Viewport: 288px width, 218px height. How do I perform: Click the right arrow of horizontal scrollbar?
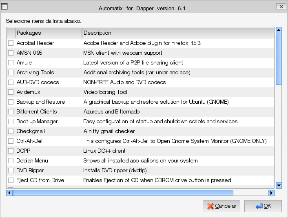pos(271,193)
